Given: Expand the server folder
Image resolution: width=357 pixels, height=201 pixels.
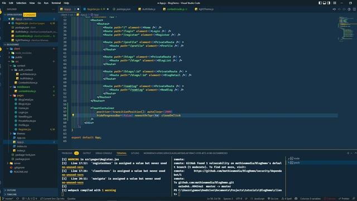Looking at the screenshot, I should tap(17, 163).
